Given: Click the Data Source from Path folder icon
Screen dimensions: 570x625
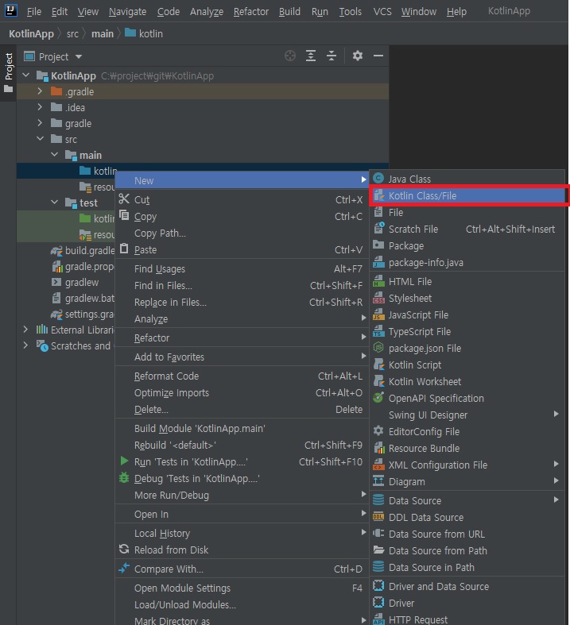Looking at the screenshot, I should 378,550.
